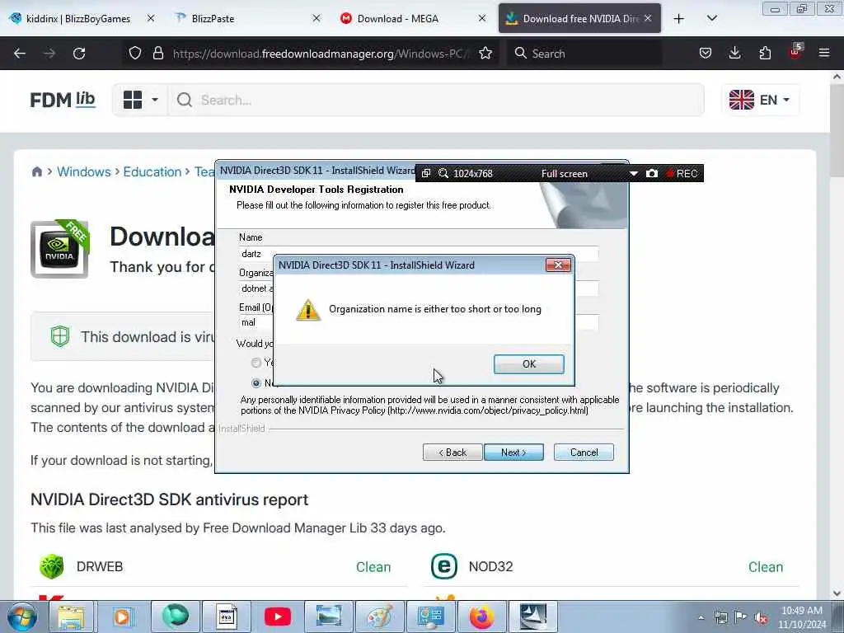Click the Organization field in the wizard
844x633 pixels.
click(x=419, y=288)
